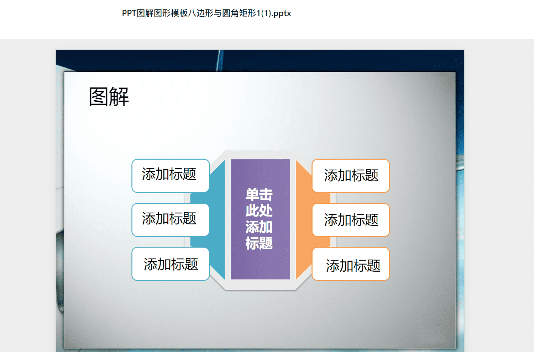Image resolution: width=534 pixels, height=352 pixels.
Task: Click the bottom blue-bordered 添加标题 box
Action: click(171, 264)
